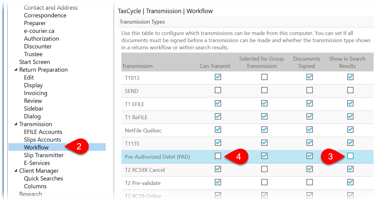Select the SEND row label

click(132, 91)
